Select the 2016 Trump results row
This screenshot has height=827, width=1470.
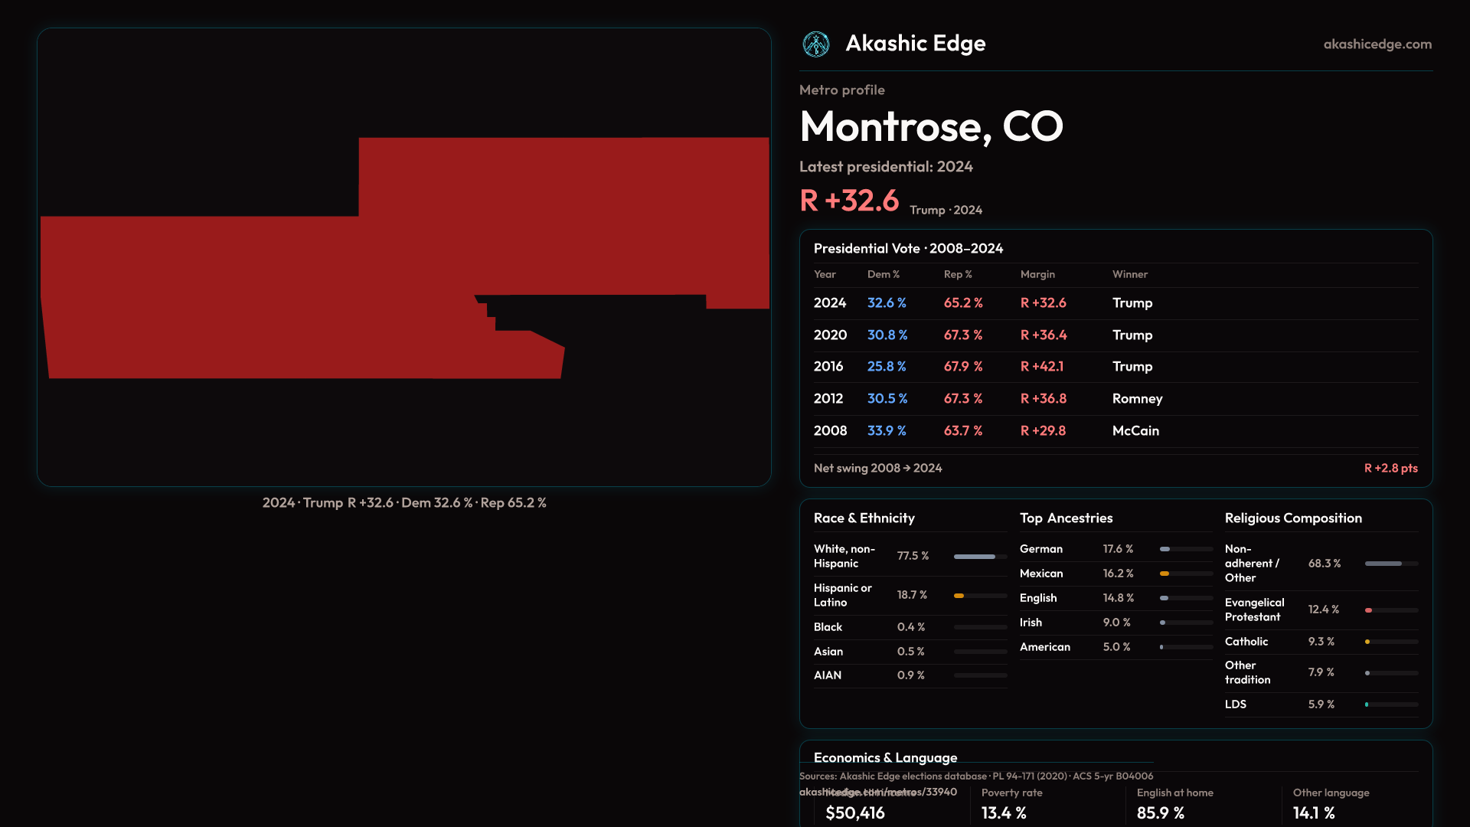click(1115, 367)
